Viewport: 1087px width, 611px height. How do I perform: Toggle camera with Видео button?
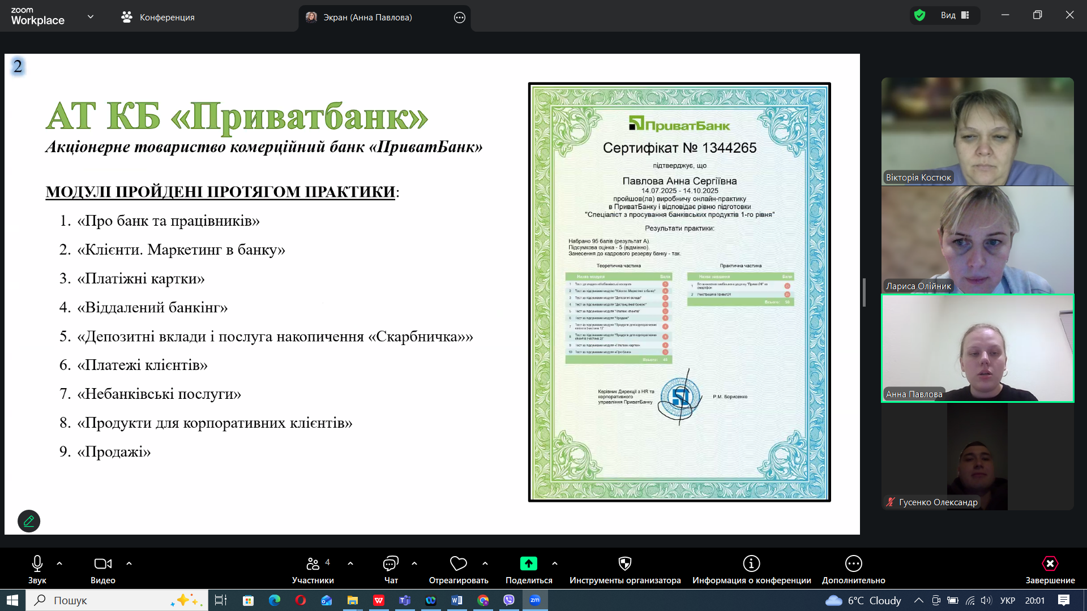[102, 564]
